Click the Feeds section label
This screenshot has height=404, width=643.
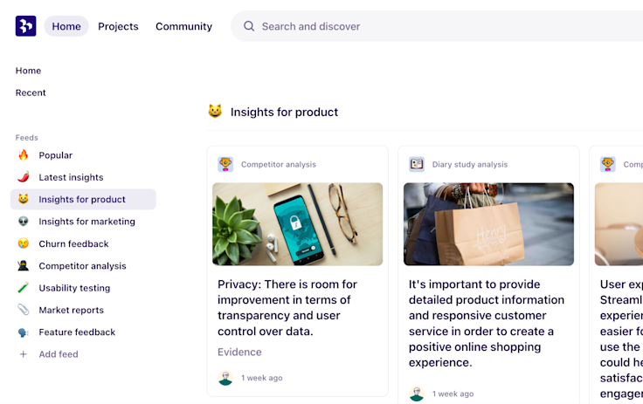tap(27, 138)
